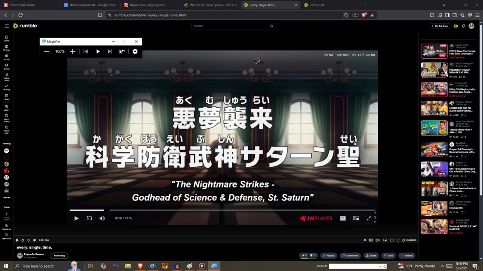Bookmark this page icon
This screenshot has height=271, width=483.
pos(100,15)
